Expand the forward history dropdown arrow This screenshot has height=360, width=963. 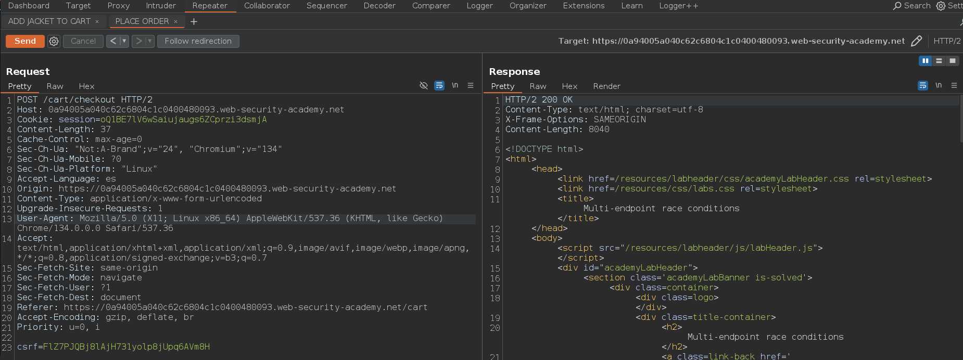[x=149, y=41]
